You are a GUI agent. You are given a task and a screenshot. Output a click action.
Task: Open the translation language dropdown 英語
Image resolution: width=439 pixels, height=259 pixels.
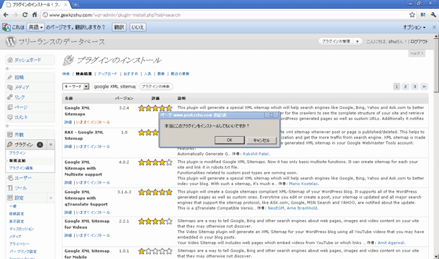(36, 27)
